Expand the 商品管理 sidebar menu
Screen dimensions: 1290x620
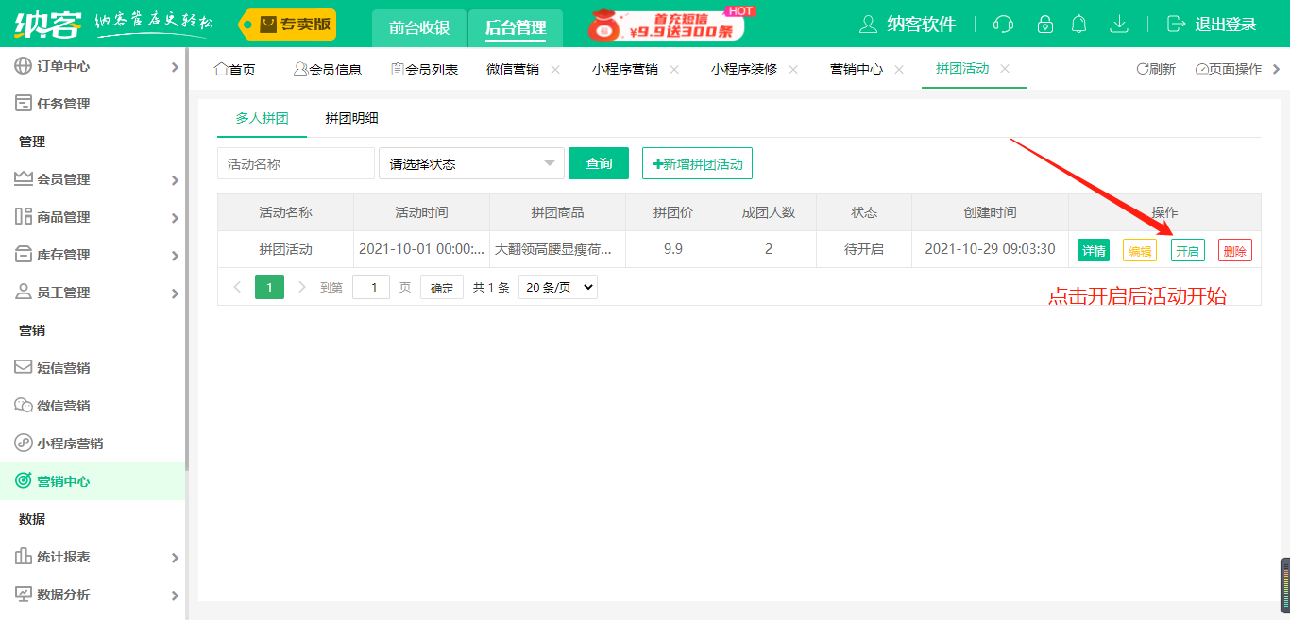click(x=94, y=217)
